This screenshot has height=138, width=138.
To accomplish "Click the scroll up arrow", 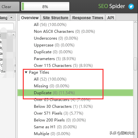I will coord(135,22).
